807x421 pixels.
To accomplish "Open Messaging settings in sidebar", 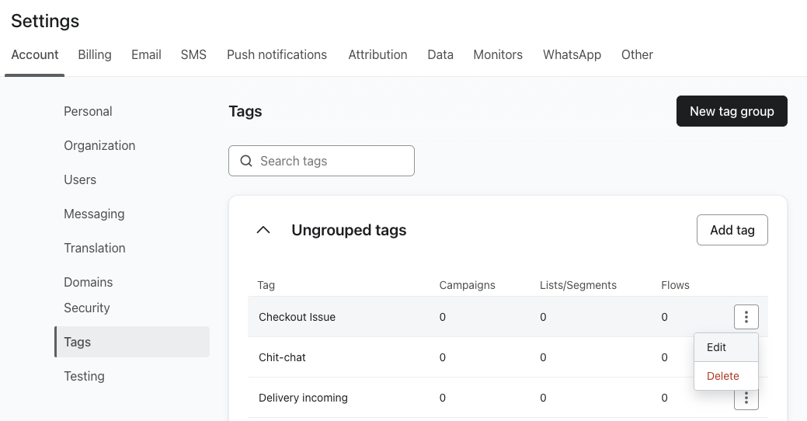I will [x=94, y=214].
